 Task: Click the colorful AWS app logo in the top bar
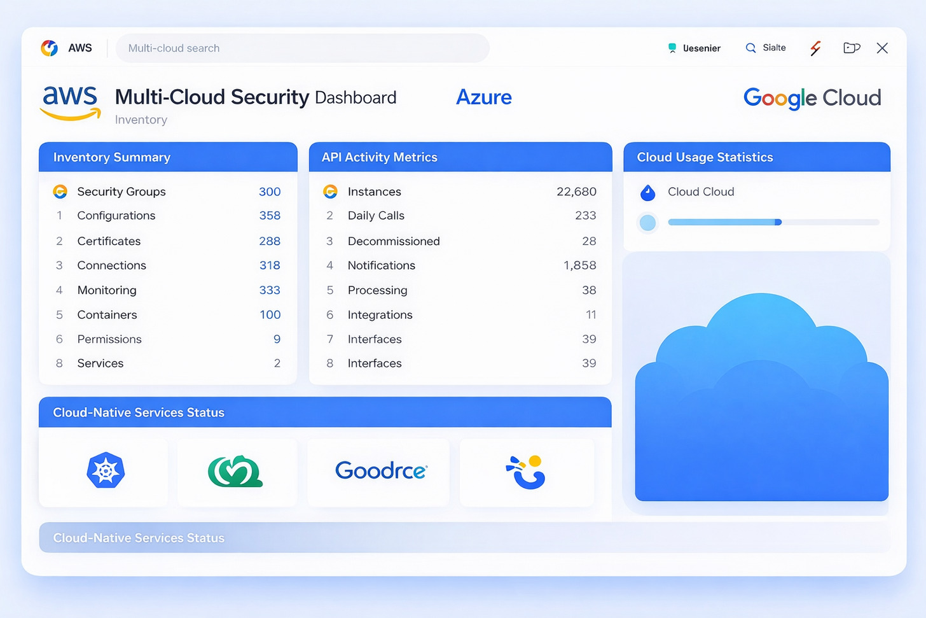point(50,48)
